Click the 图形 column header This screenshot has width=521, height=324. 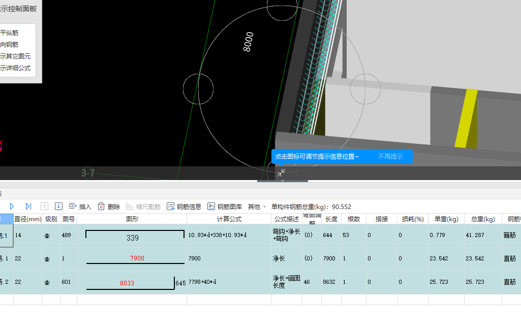(x=132, y=219)
